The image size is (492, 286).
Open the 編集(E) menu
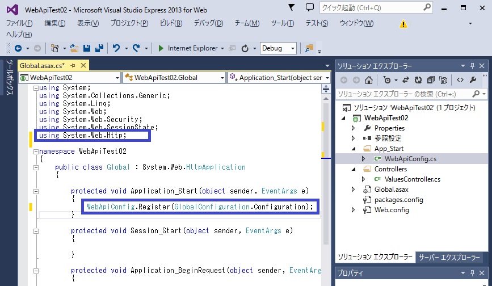pos(55,23)
